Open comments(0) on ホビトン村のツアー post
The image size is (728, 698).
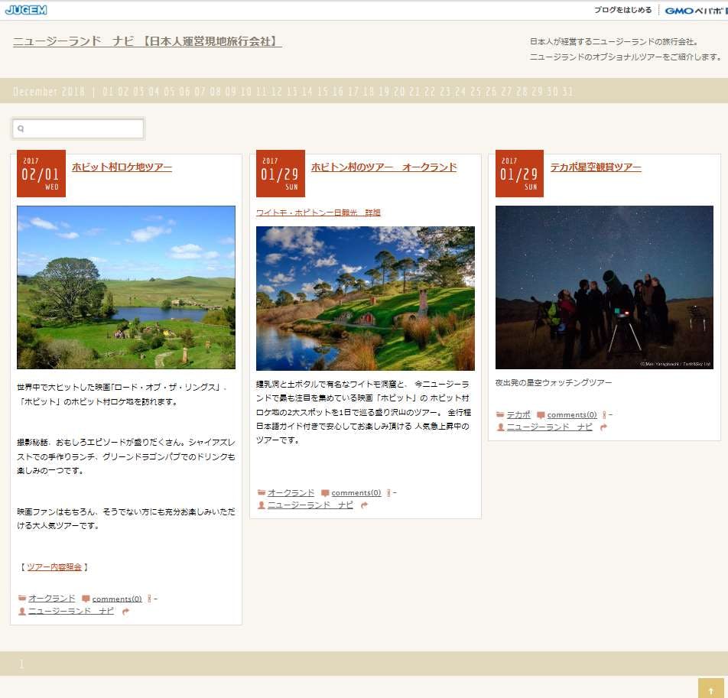point(356,493)
